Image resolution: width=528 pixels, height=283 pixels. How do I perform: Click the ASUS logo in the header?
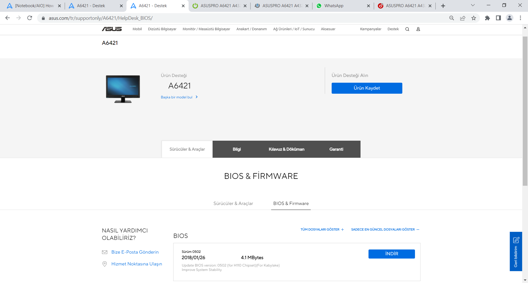pyautogui.click(x=112, y=29)
